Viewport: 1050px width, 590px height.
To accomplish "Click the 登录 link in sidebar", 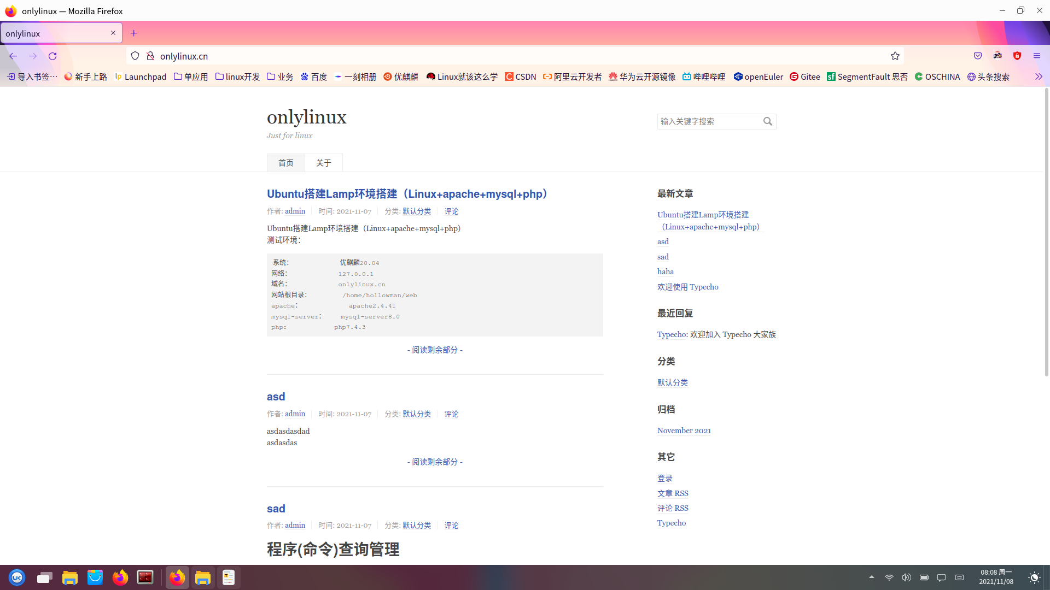I will click(665, 478).
